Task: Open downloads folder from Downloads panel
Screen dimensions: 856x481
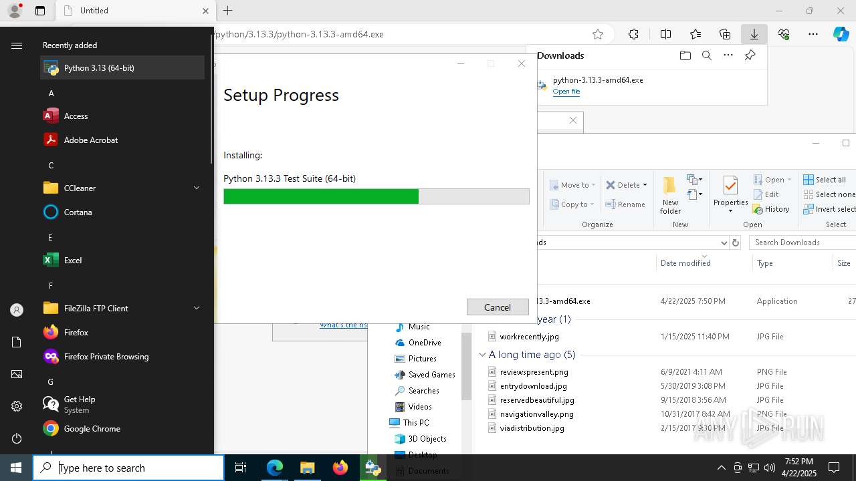Action: (x=685, y=55)
